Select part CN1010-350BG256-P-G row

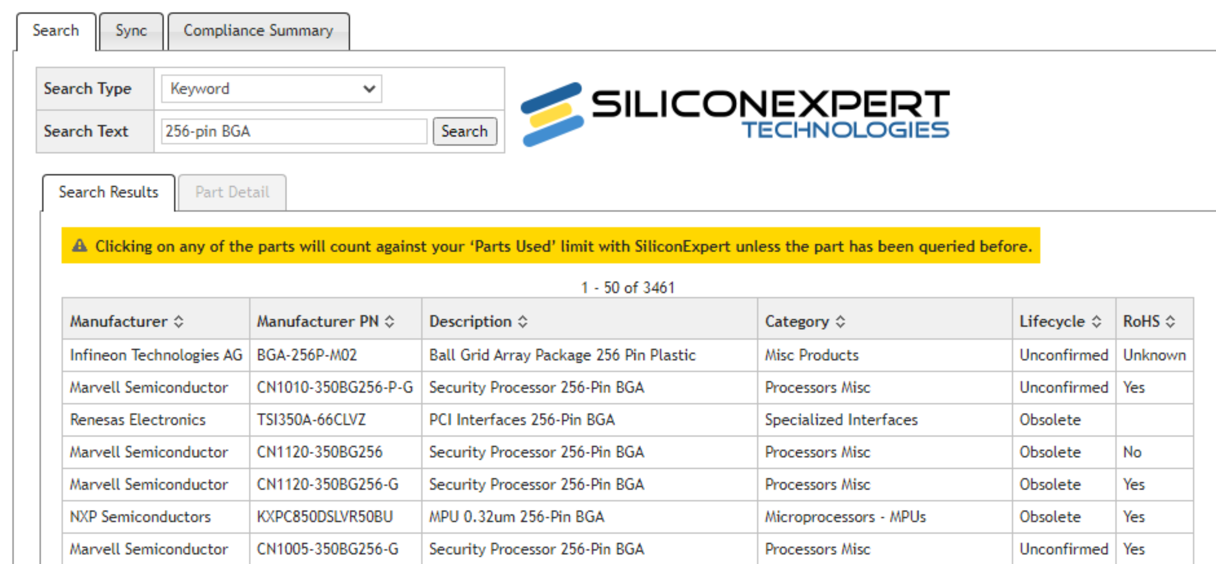point(627,388)
